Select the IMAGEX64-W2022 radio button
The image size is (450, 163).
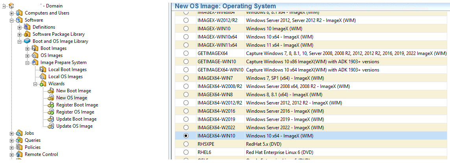point(186,127)
